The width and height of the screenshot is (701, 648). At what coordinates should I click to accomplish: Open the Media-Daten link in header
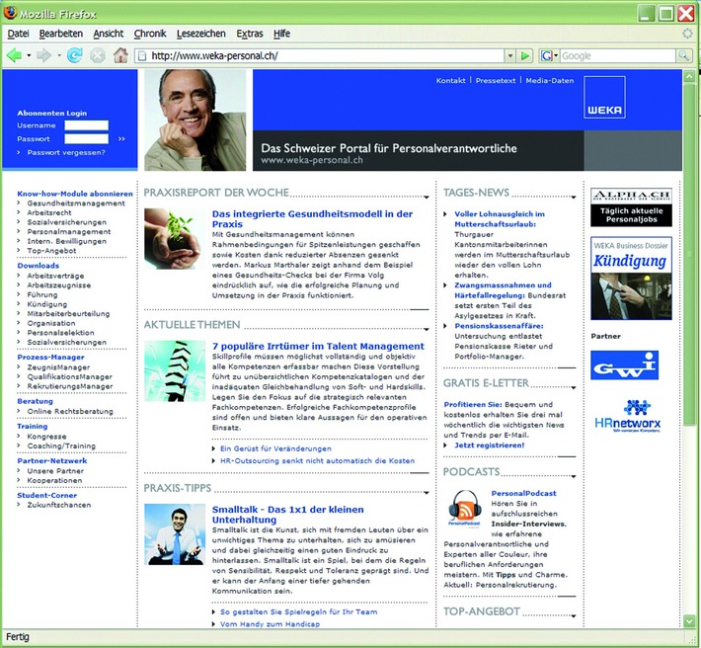click(x=550, y=80)
